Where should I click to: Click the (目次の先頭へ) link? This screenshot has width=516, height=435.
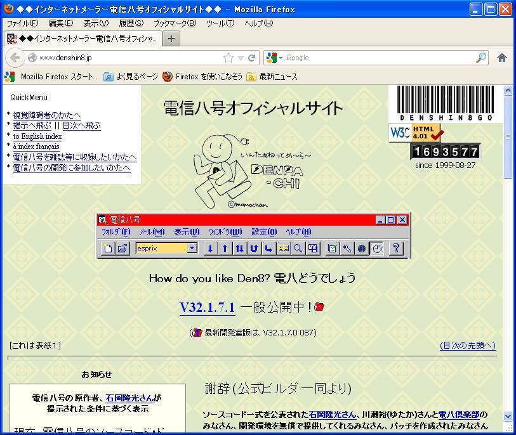tap(468, 345)
